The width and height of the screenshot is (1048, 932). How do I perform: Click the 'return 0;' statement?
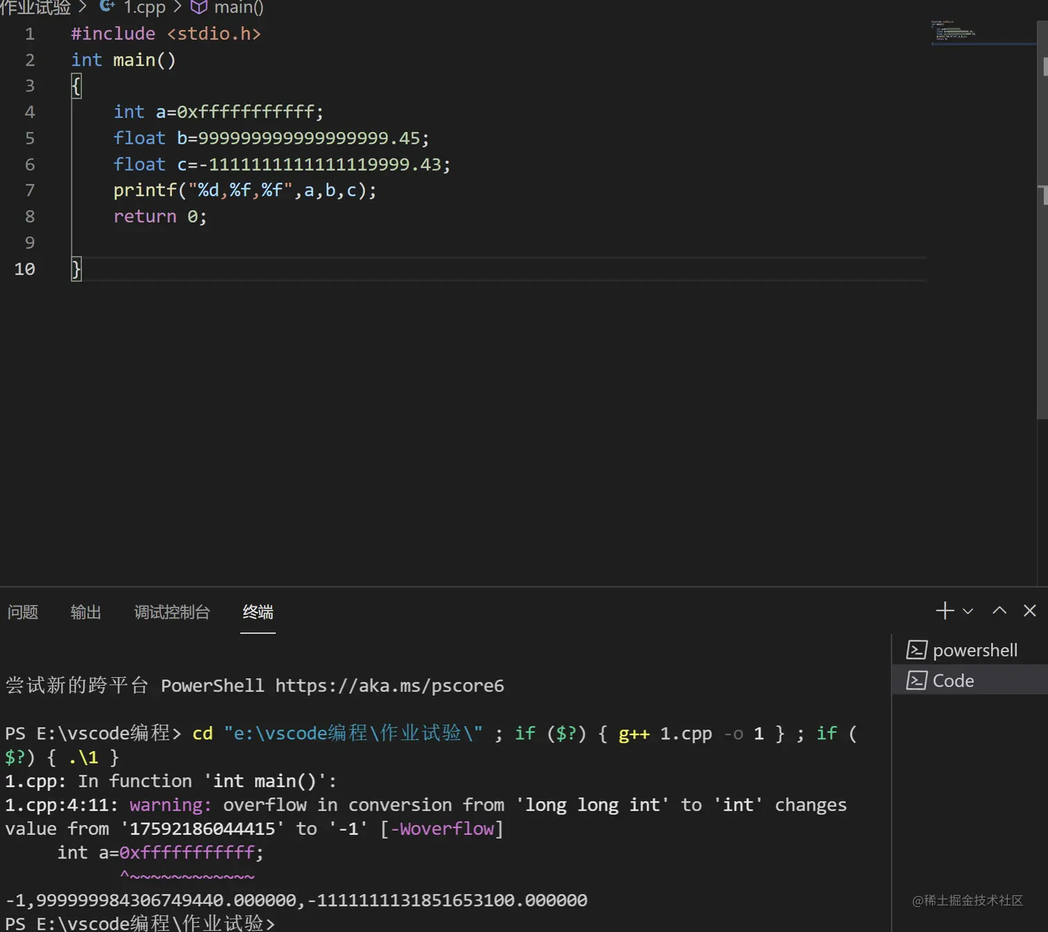(x=160, y=216)
